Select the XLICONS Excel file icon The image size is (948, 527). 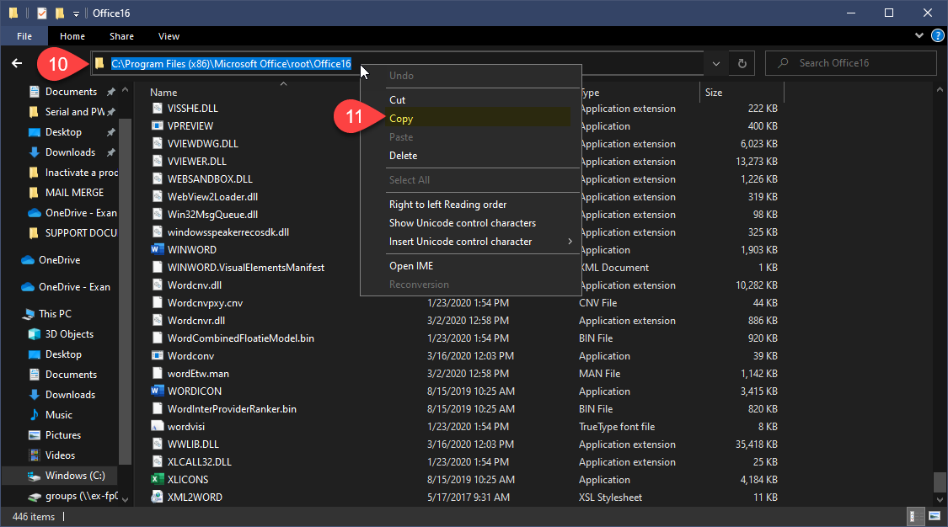click(158, 479)
